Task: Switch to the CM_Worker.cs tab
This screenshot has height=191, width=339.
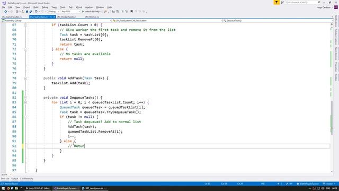Action: point(92,16)
